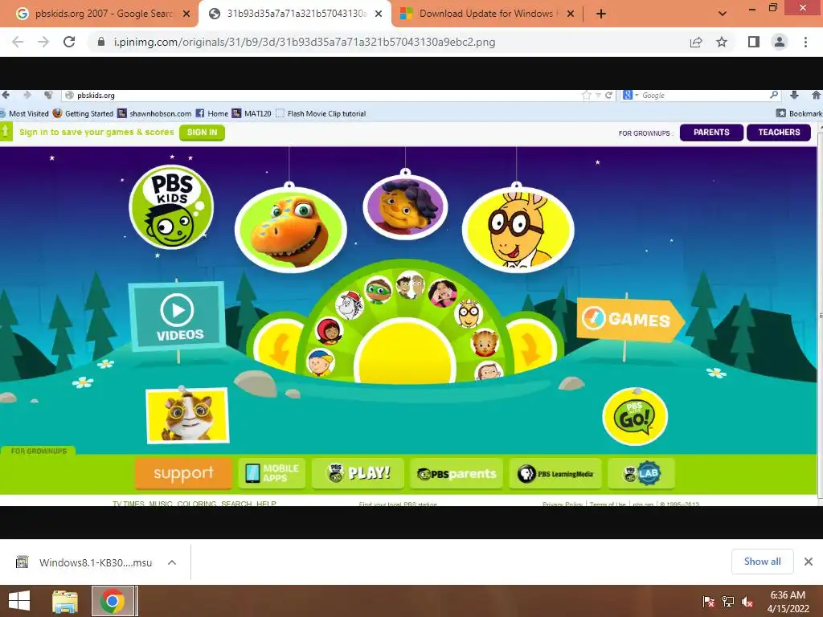Click the muted volume tray icon

coord(747,602)
